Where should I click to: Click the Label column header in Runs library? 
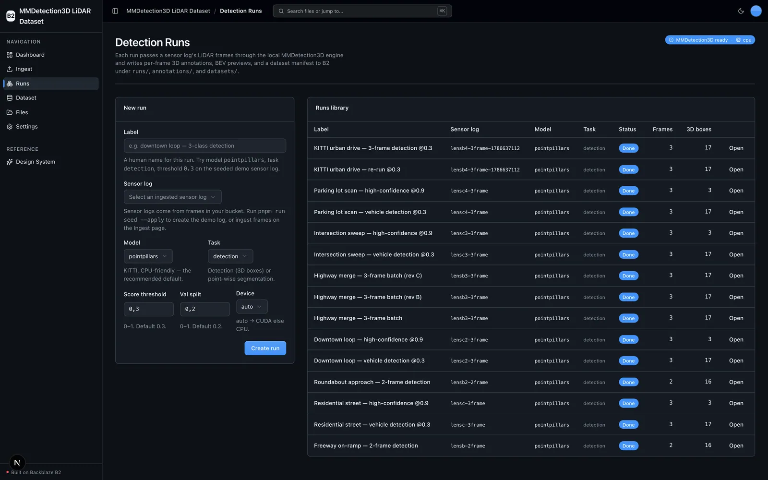[x=321, y=130]
